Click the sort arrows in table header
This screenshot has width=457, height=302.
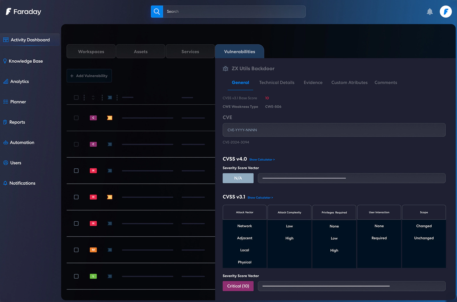click(93, 98)
